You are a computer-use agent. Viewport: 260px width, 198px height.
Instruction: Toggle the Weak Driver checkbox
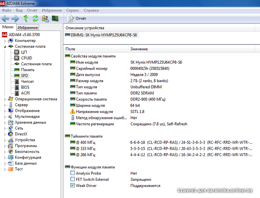point(72,185)
